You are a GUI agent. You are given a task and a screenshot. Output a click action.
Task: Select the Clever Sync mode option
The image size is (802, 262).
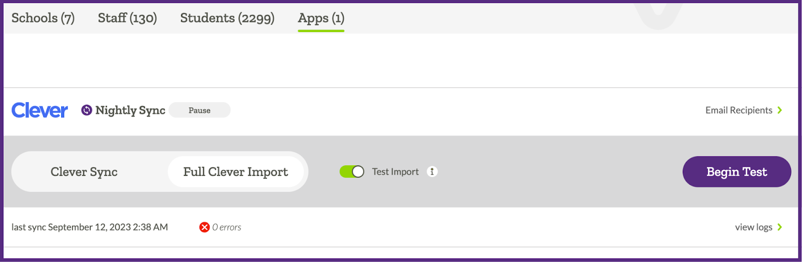tap(84, 172)
